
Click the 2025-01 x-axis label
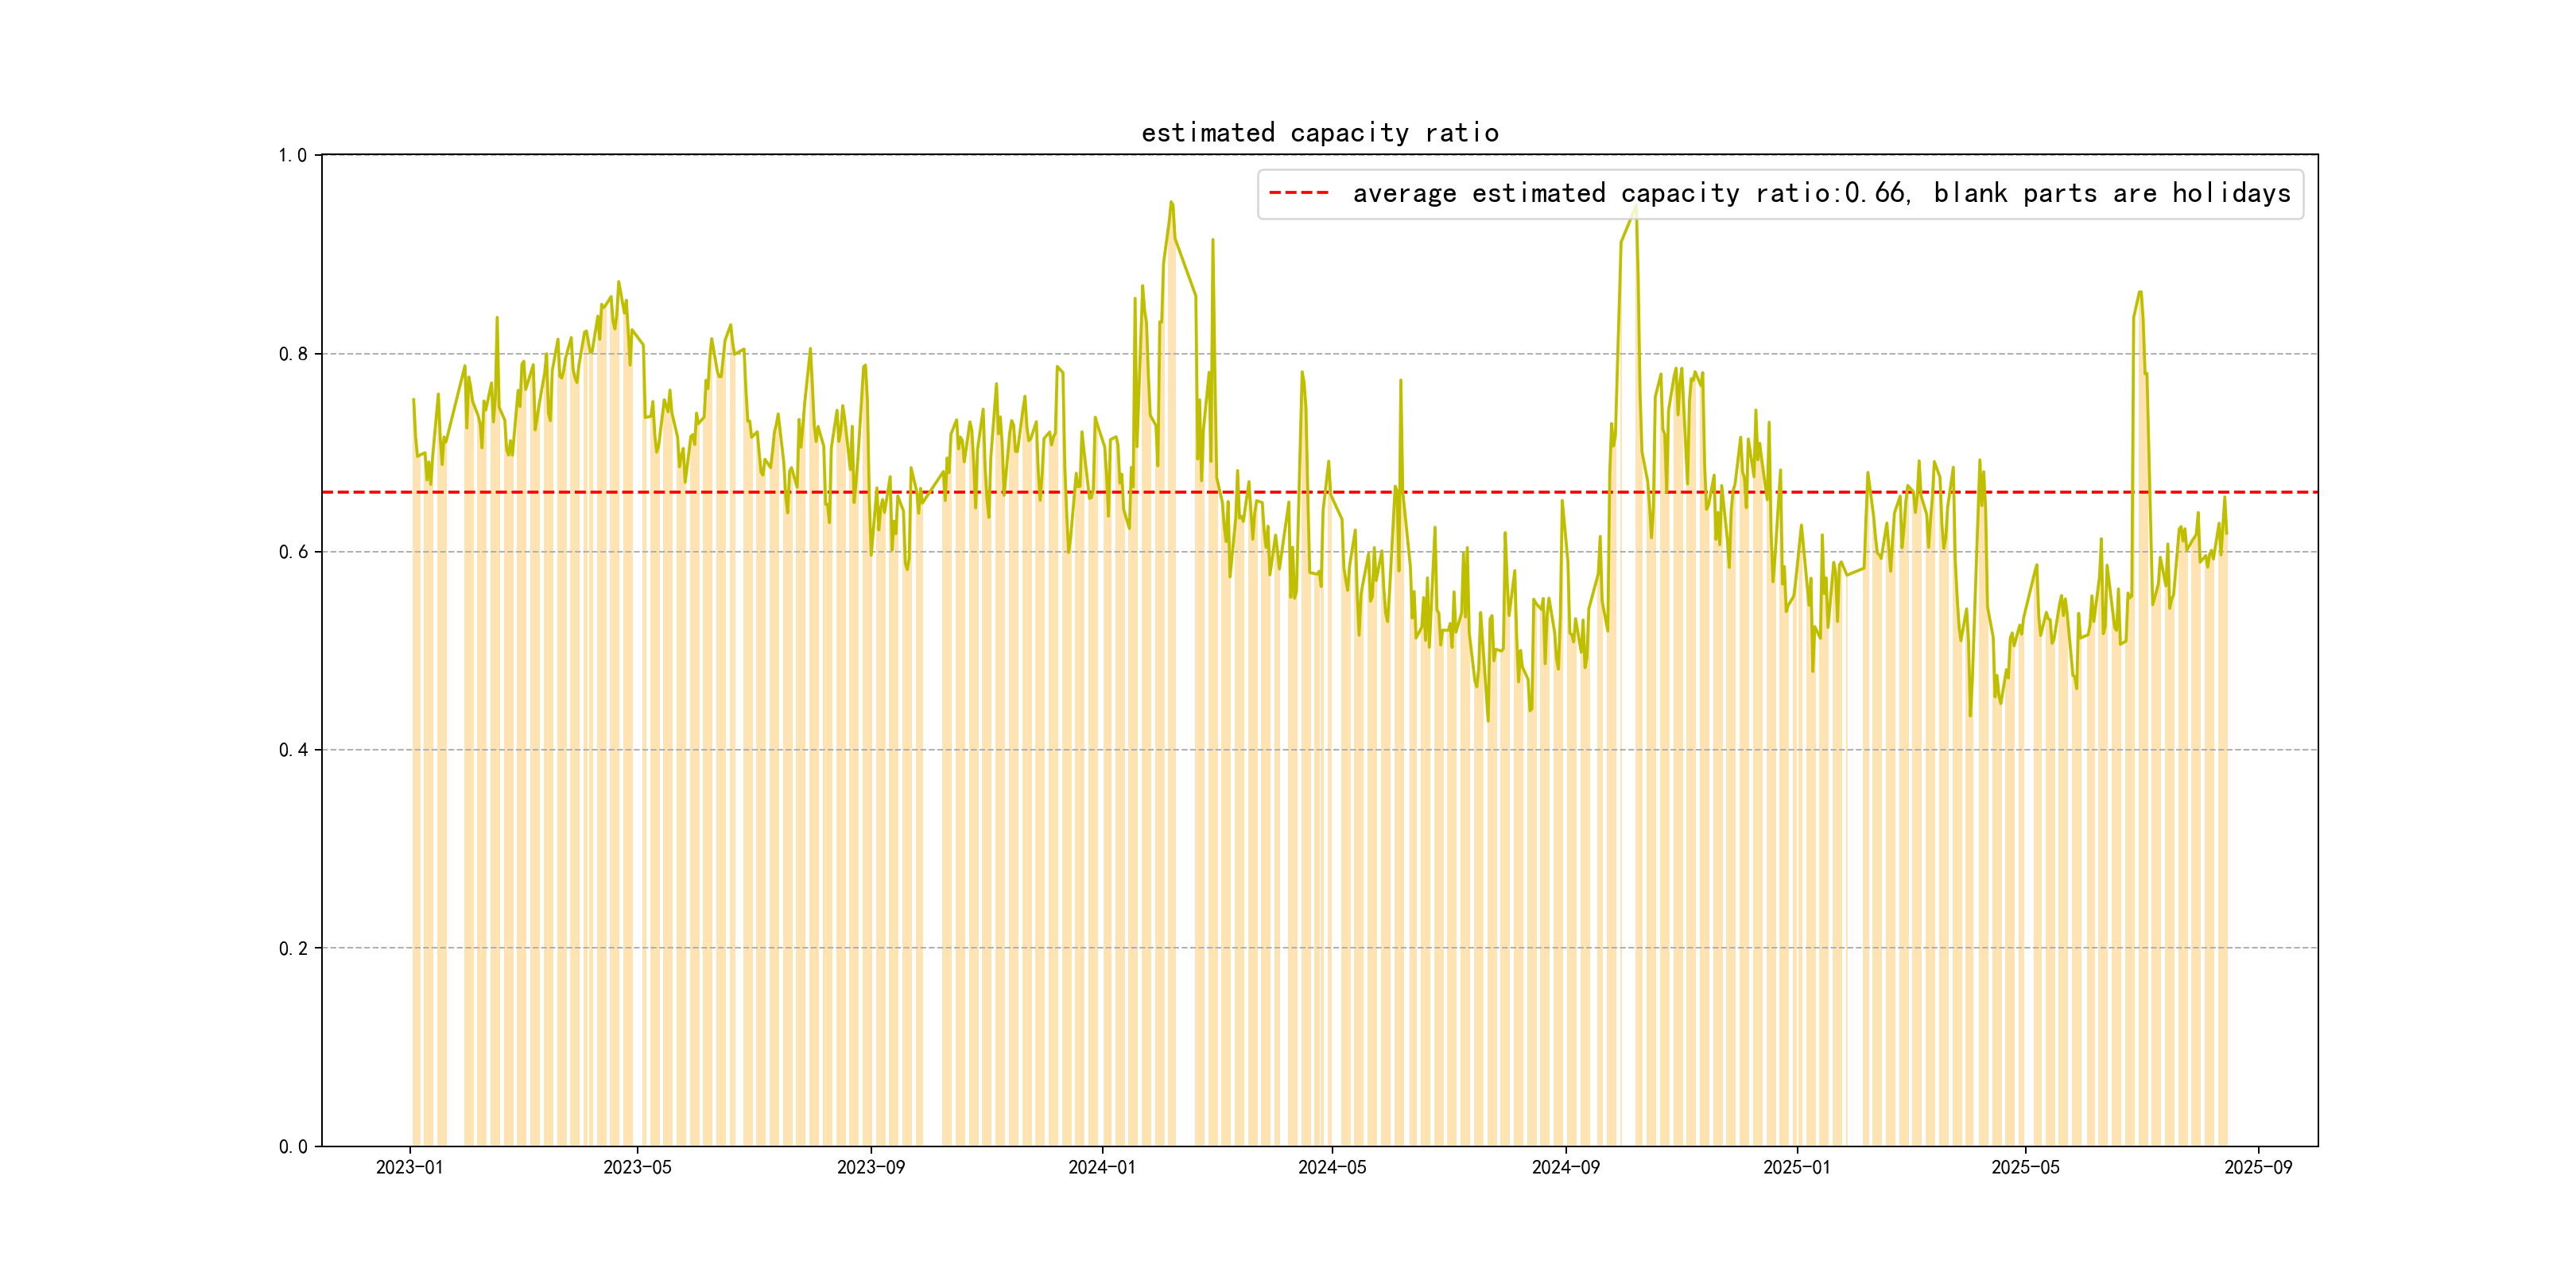pyautogui.click(x=1796, y=1168)
